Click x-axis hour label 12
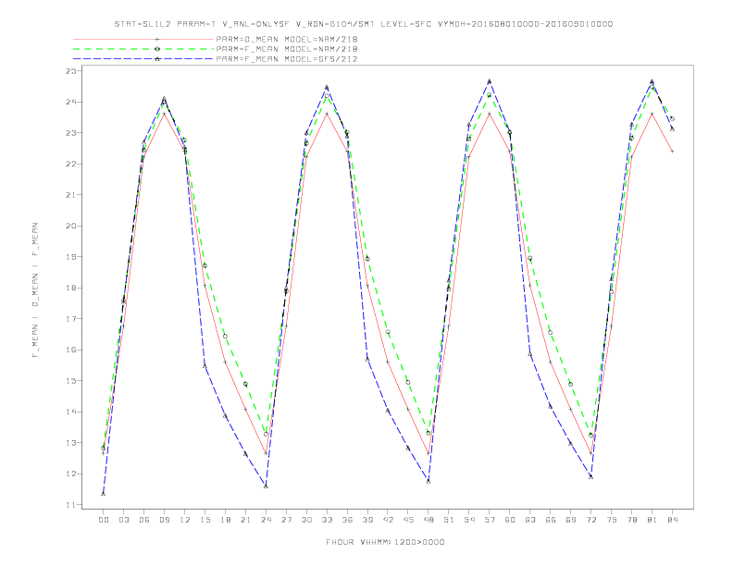The width and height of the screenshot is (733, 566). [185, 520]
